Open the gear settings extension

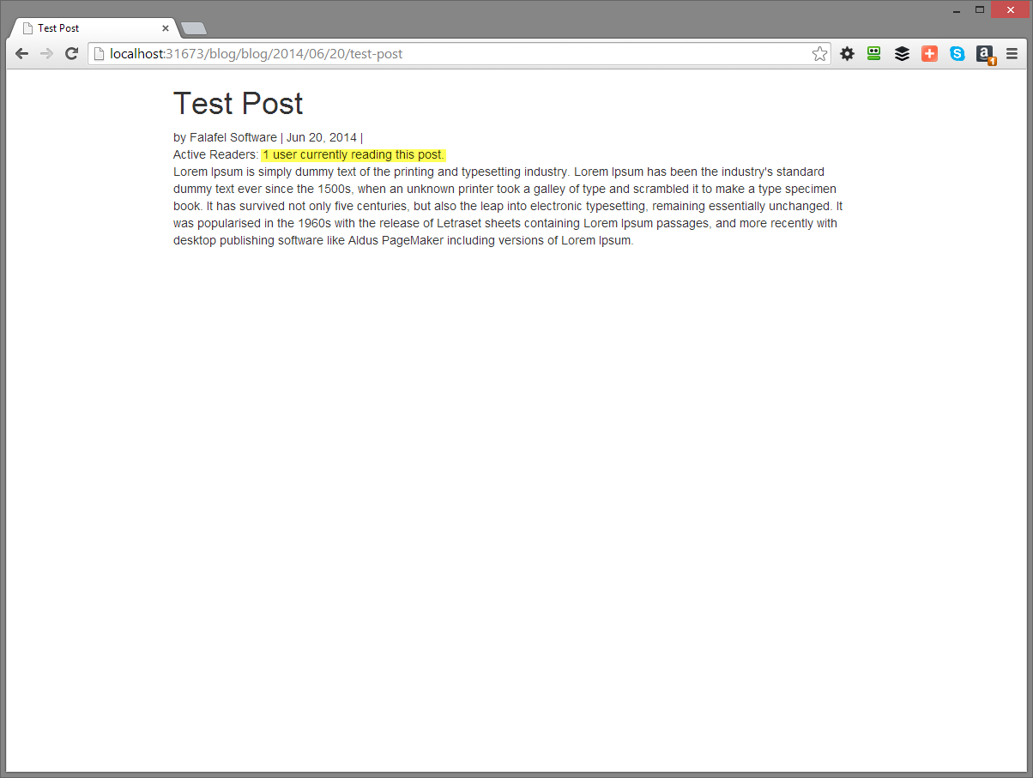[x=848, y=53]
